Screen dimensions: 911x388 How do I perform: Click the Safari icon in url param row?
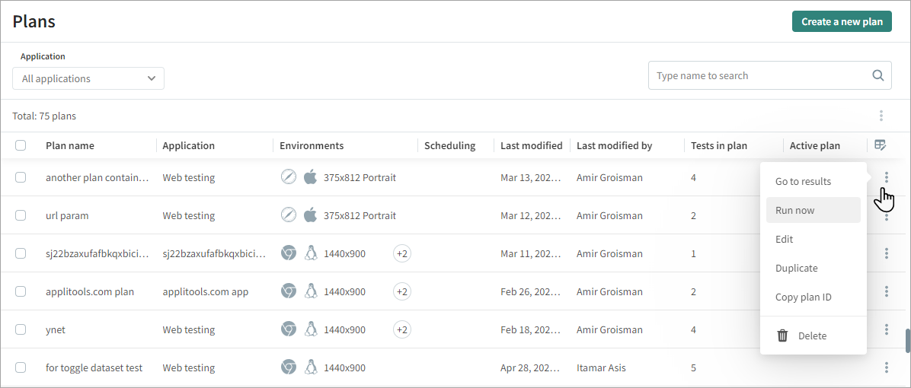tap(288, 215)
